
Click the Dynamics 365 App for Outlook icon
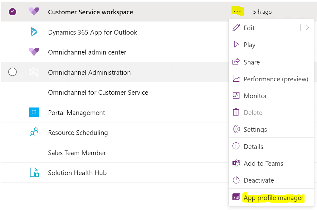click(34, 32)
